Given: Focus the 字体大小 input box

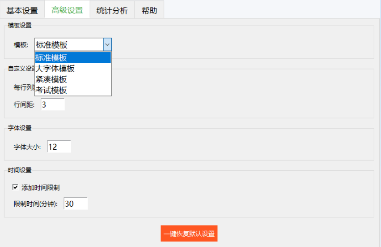Looking at the screenshot, I should tap(59, 147).
